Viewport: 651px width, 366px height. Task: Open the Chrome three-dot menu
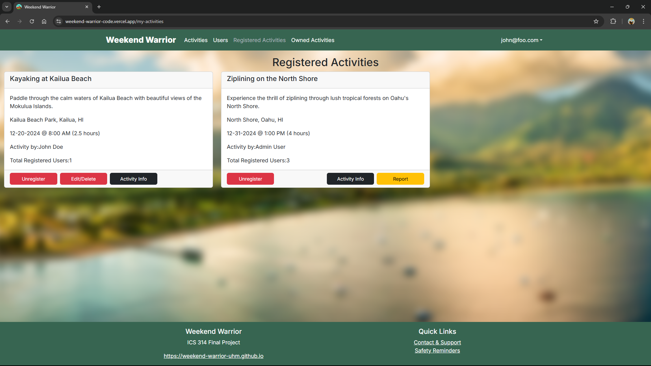point(643,21)
